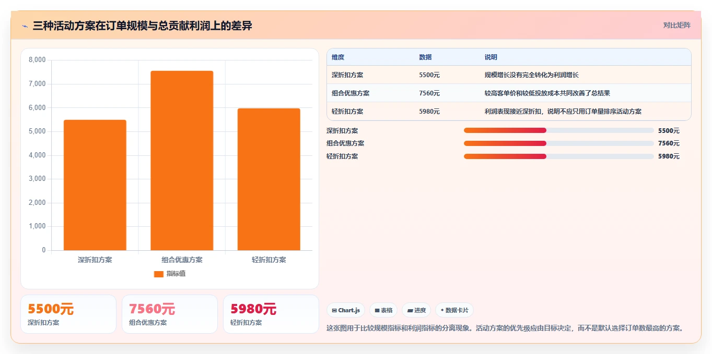Image resolution: width=712 pixels, height=354 pixels.
Task: Click the 说明 column header
Action: coord(491,57)
